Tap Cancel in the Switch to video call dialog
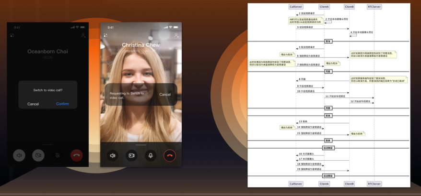421x196 pixels. (33, 104)
